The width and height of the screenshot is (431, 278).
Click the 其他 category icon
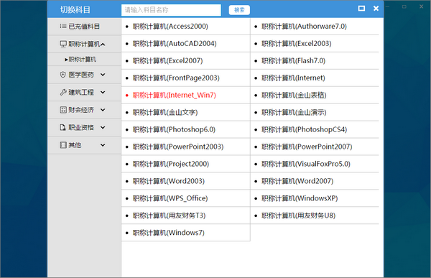pyautogui.click(x=63, y=145)
